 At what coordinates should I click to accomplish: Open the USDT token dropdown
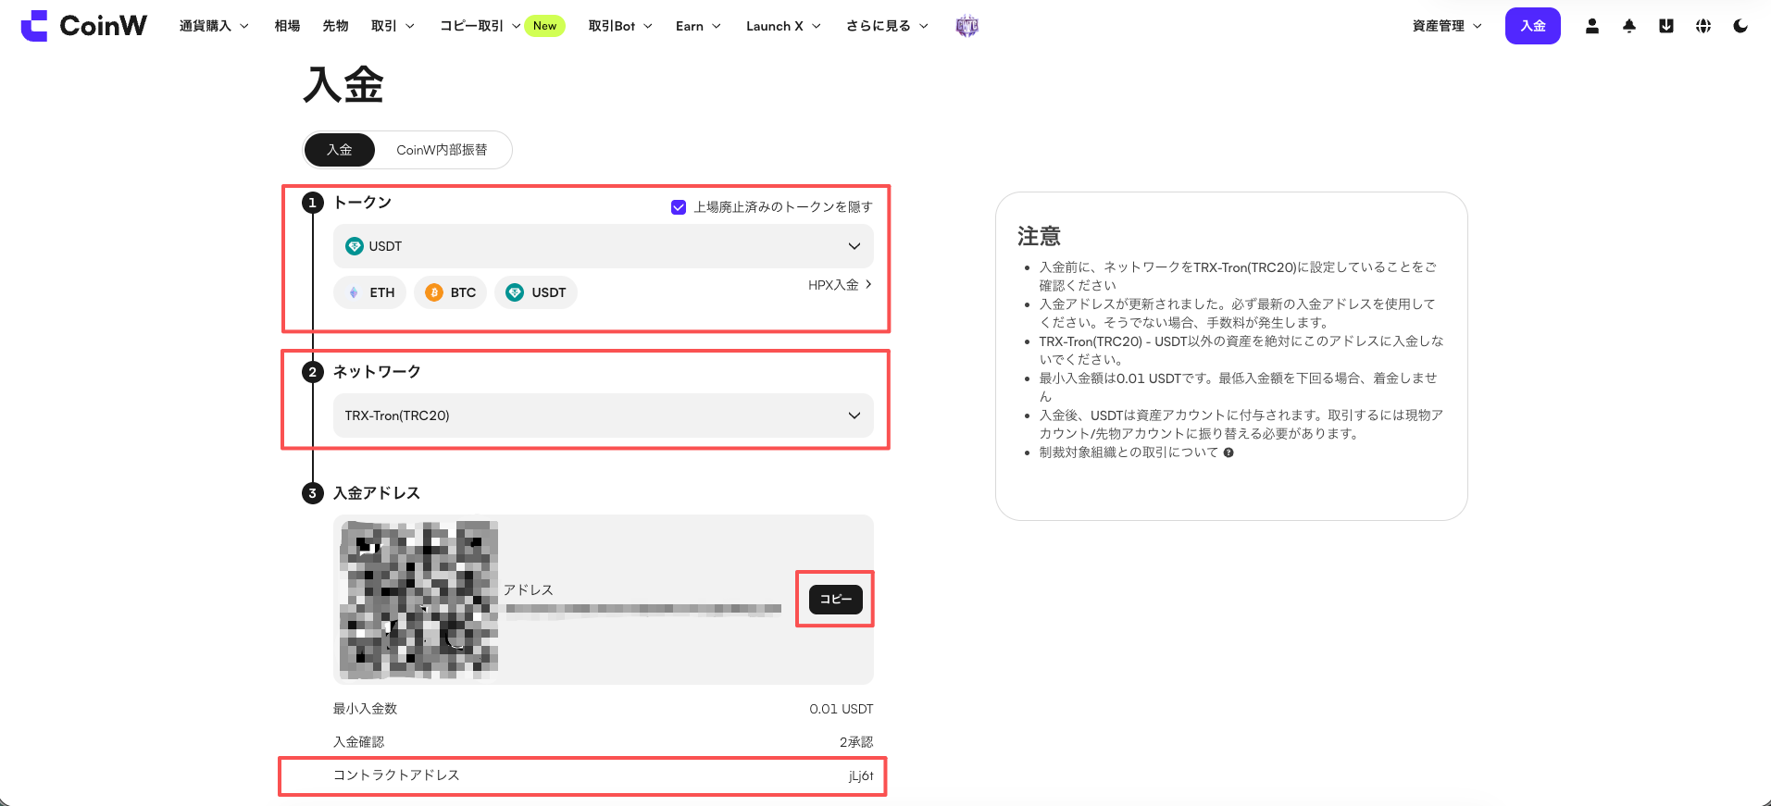pyautogui.click(x=604, y=246)
